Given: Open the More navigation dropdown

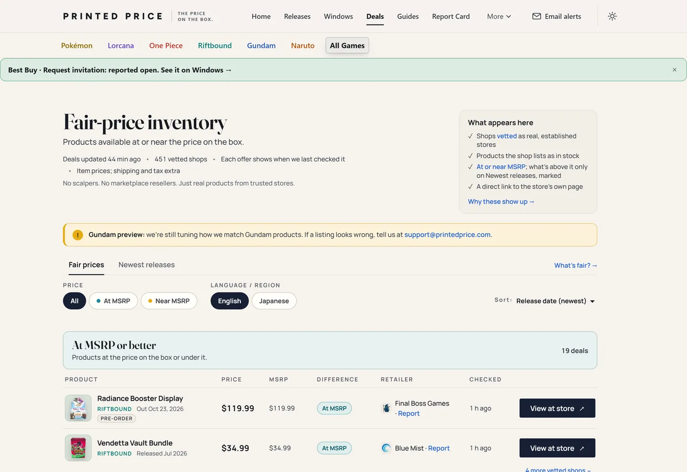Looking at the screenshot, I should point(499,16).
